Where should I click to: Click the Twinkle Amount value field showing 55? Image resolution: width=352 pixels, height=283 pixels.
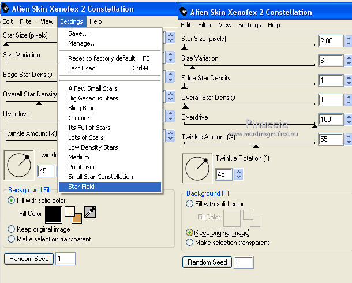tap(331, 139)
